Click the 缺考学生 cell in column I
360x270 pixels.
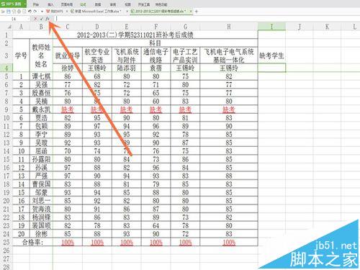(x=271, y=55)
